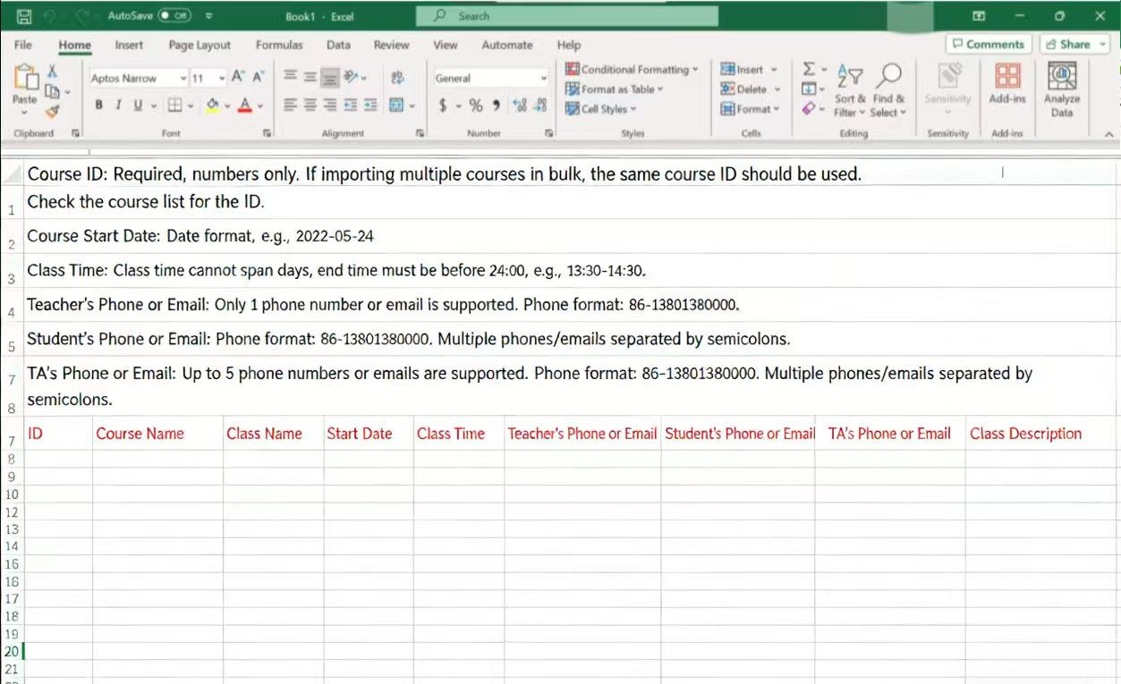
Task: Apply percent style to selection
Action: tap(475, 106)
